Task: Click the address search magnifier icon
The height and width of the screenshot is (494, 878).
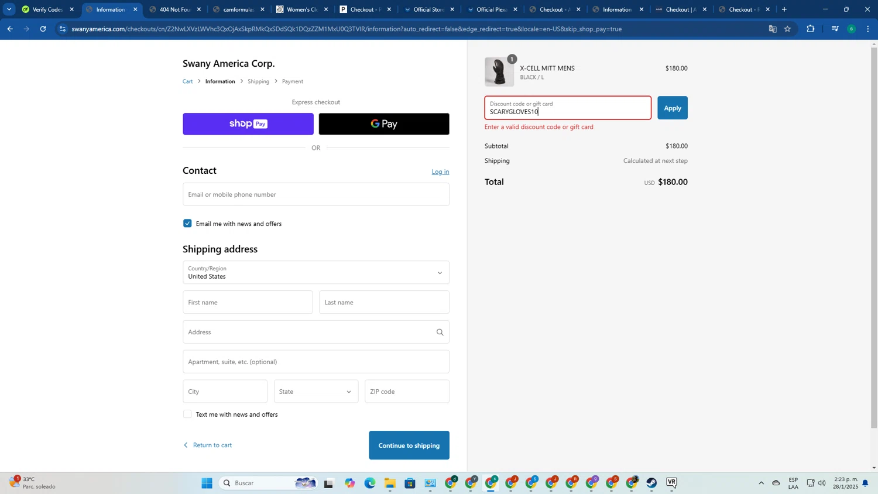Action: (440, 332)
